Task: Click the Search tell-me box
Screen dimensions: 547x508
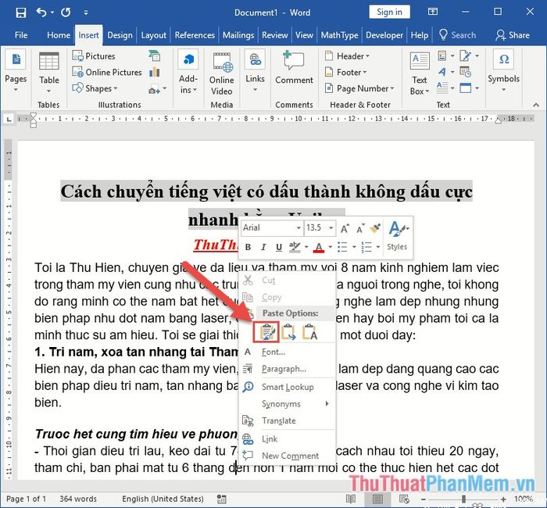Action: coord(457,35)
